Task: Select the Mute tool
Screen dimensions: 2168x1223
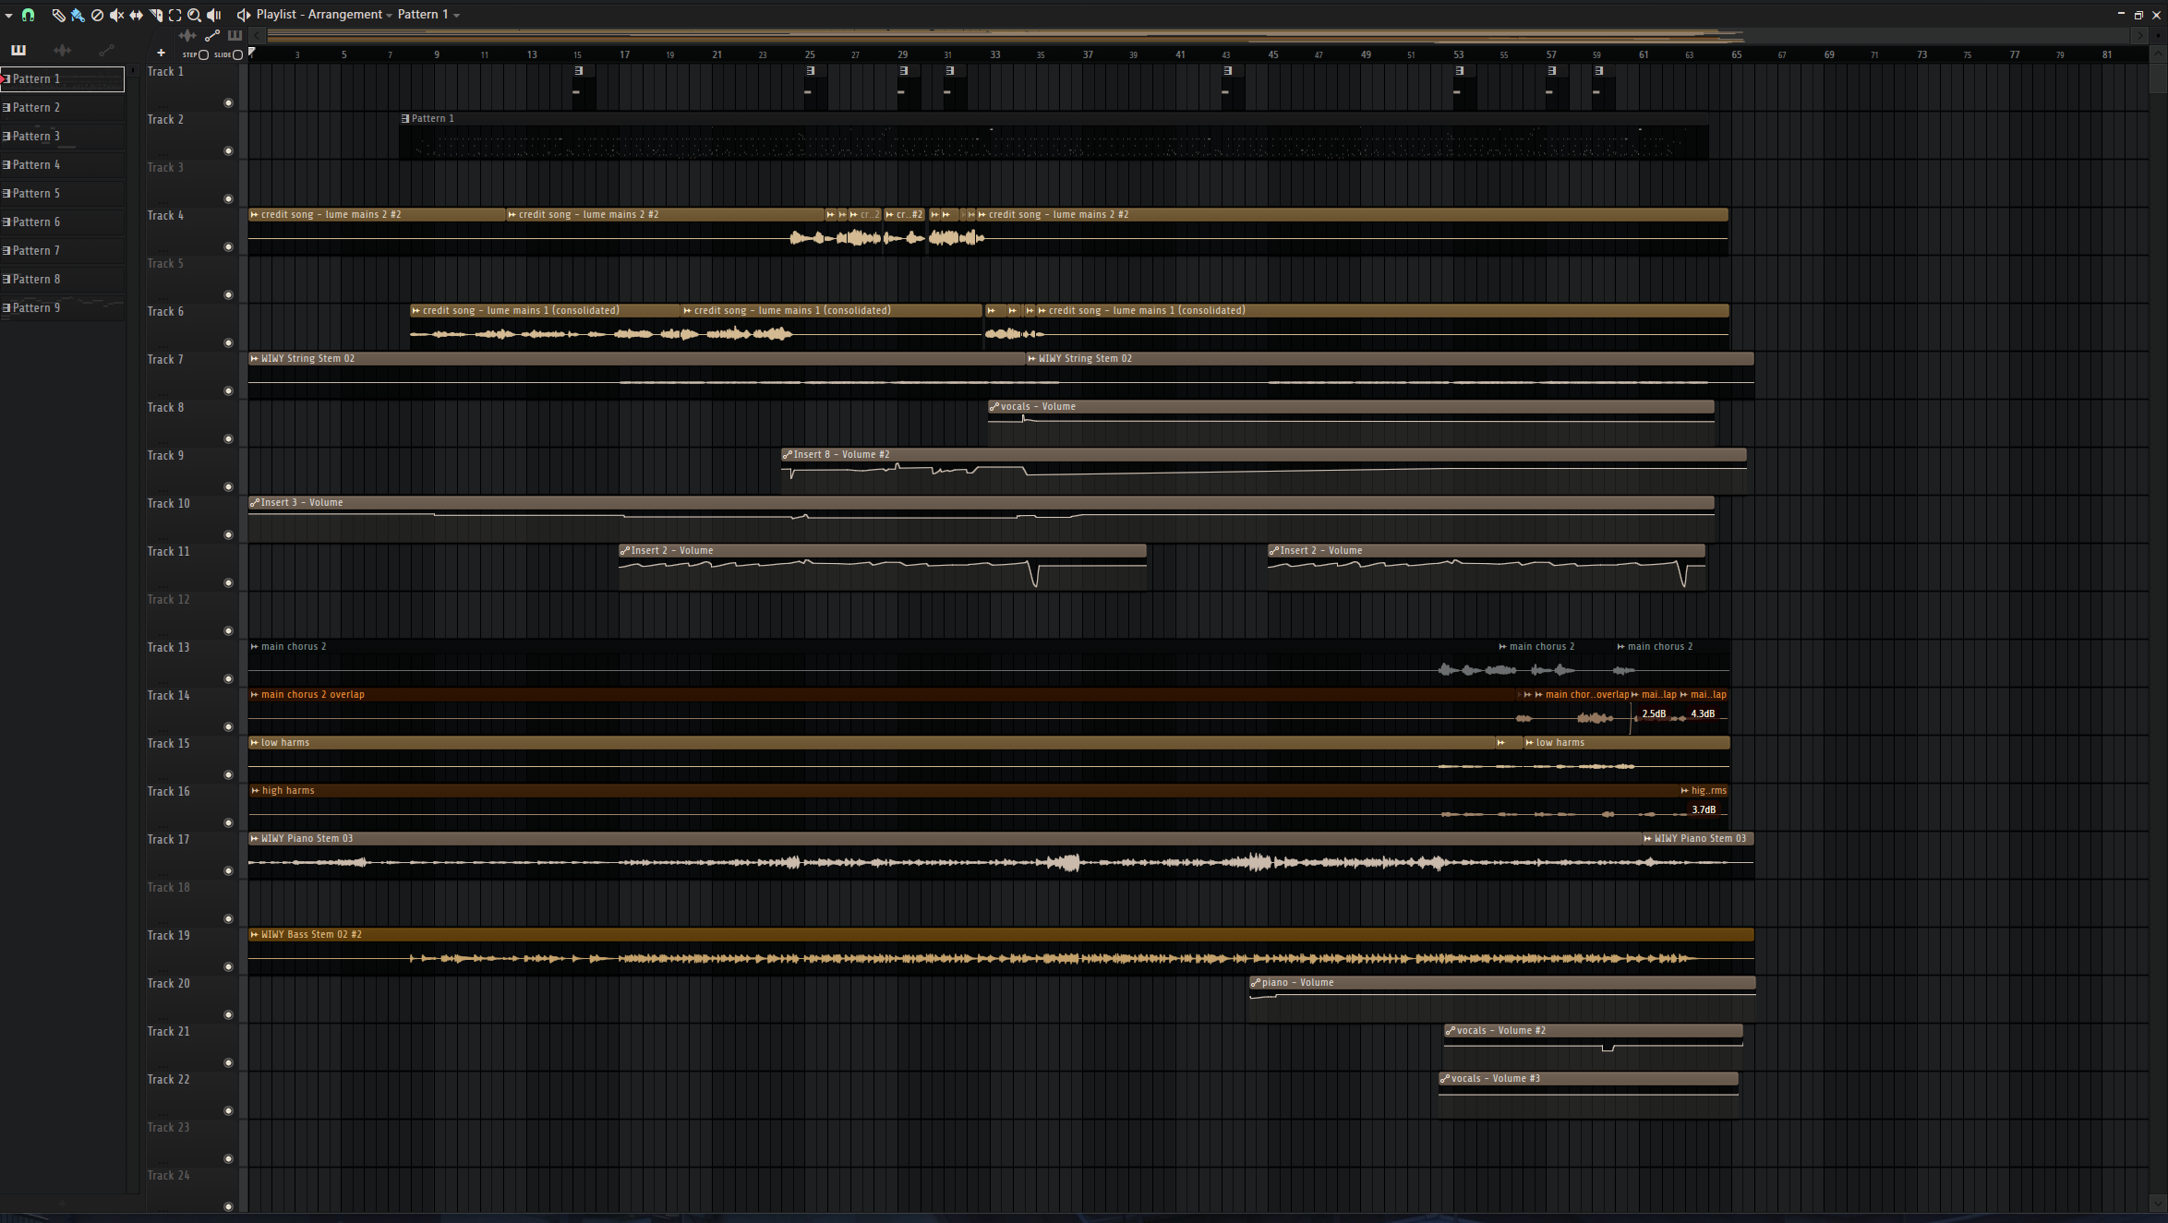Action: [116, 15]
